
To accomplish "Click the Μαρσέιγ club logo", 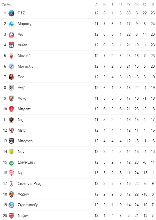I will coord(11,24).
